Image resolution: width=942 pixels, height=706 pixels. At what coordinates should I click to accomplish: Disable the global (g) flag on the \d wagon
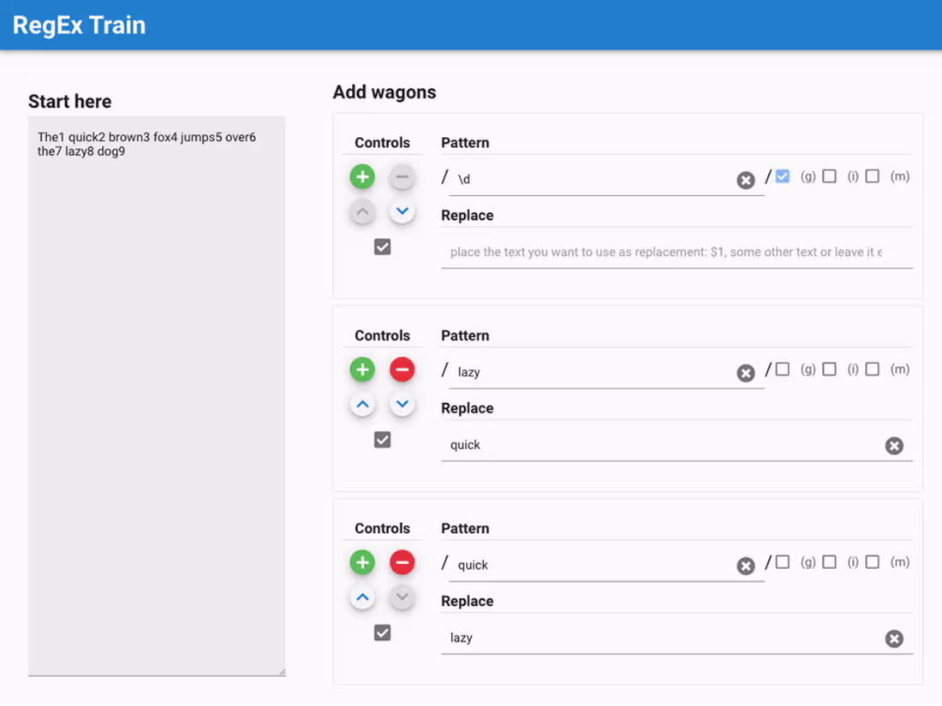[783, 175]
